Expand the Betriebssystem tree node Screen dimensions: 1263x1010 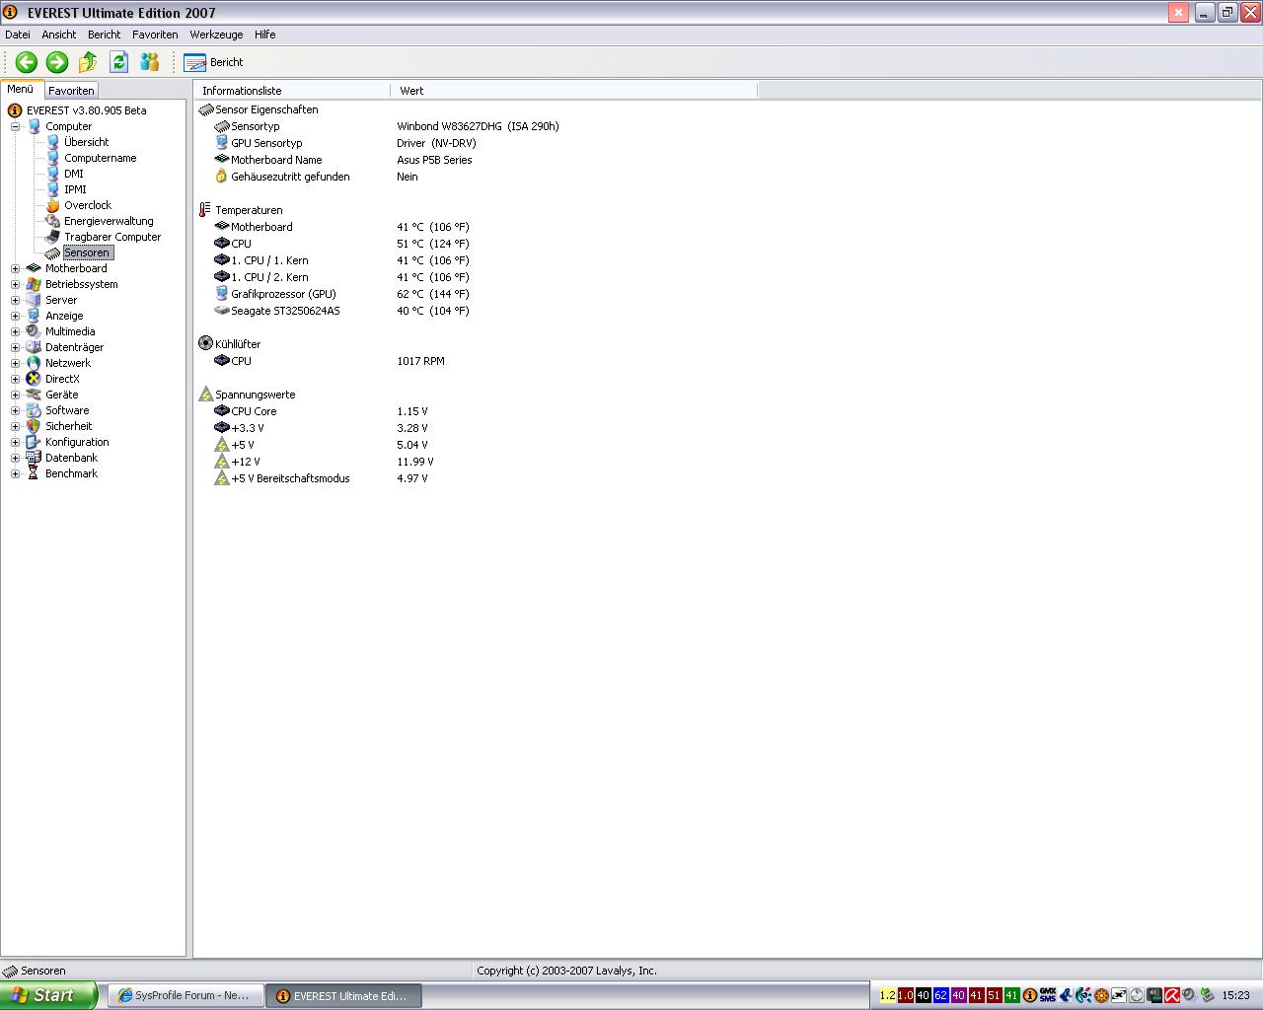[x=15, y=284]
